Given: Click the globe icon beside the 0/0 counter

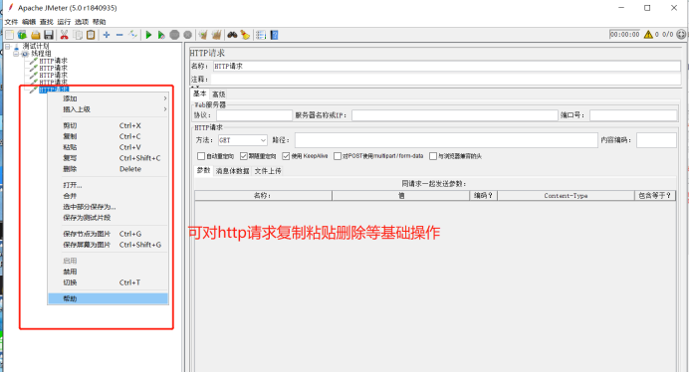Looking at the screenshot, I should coord(681,34).
